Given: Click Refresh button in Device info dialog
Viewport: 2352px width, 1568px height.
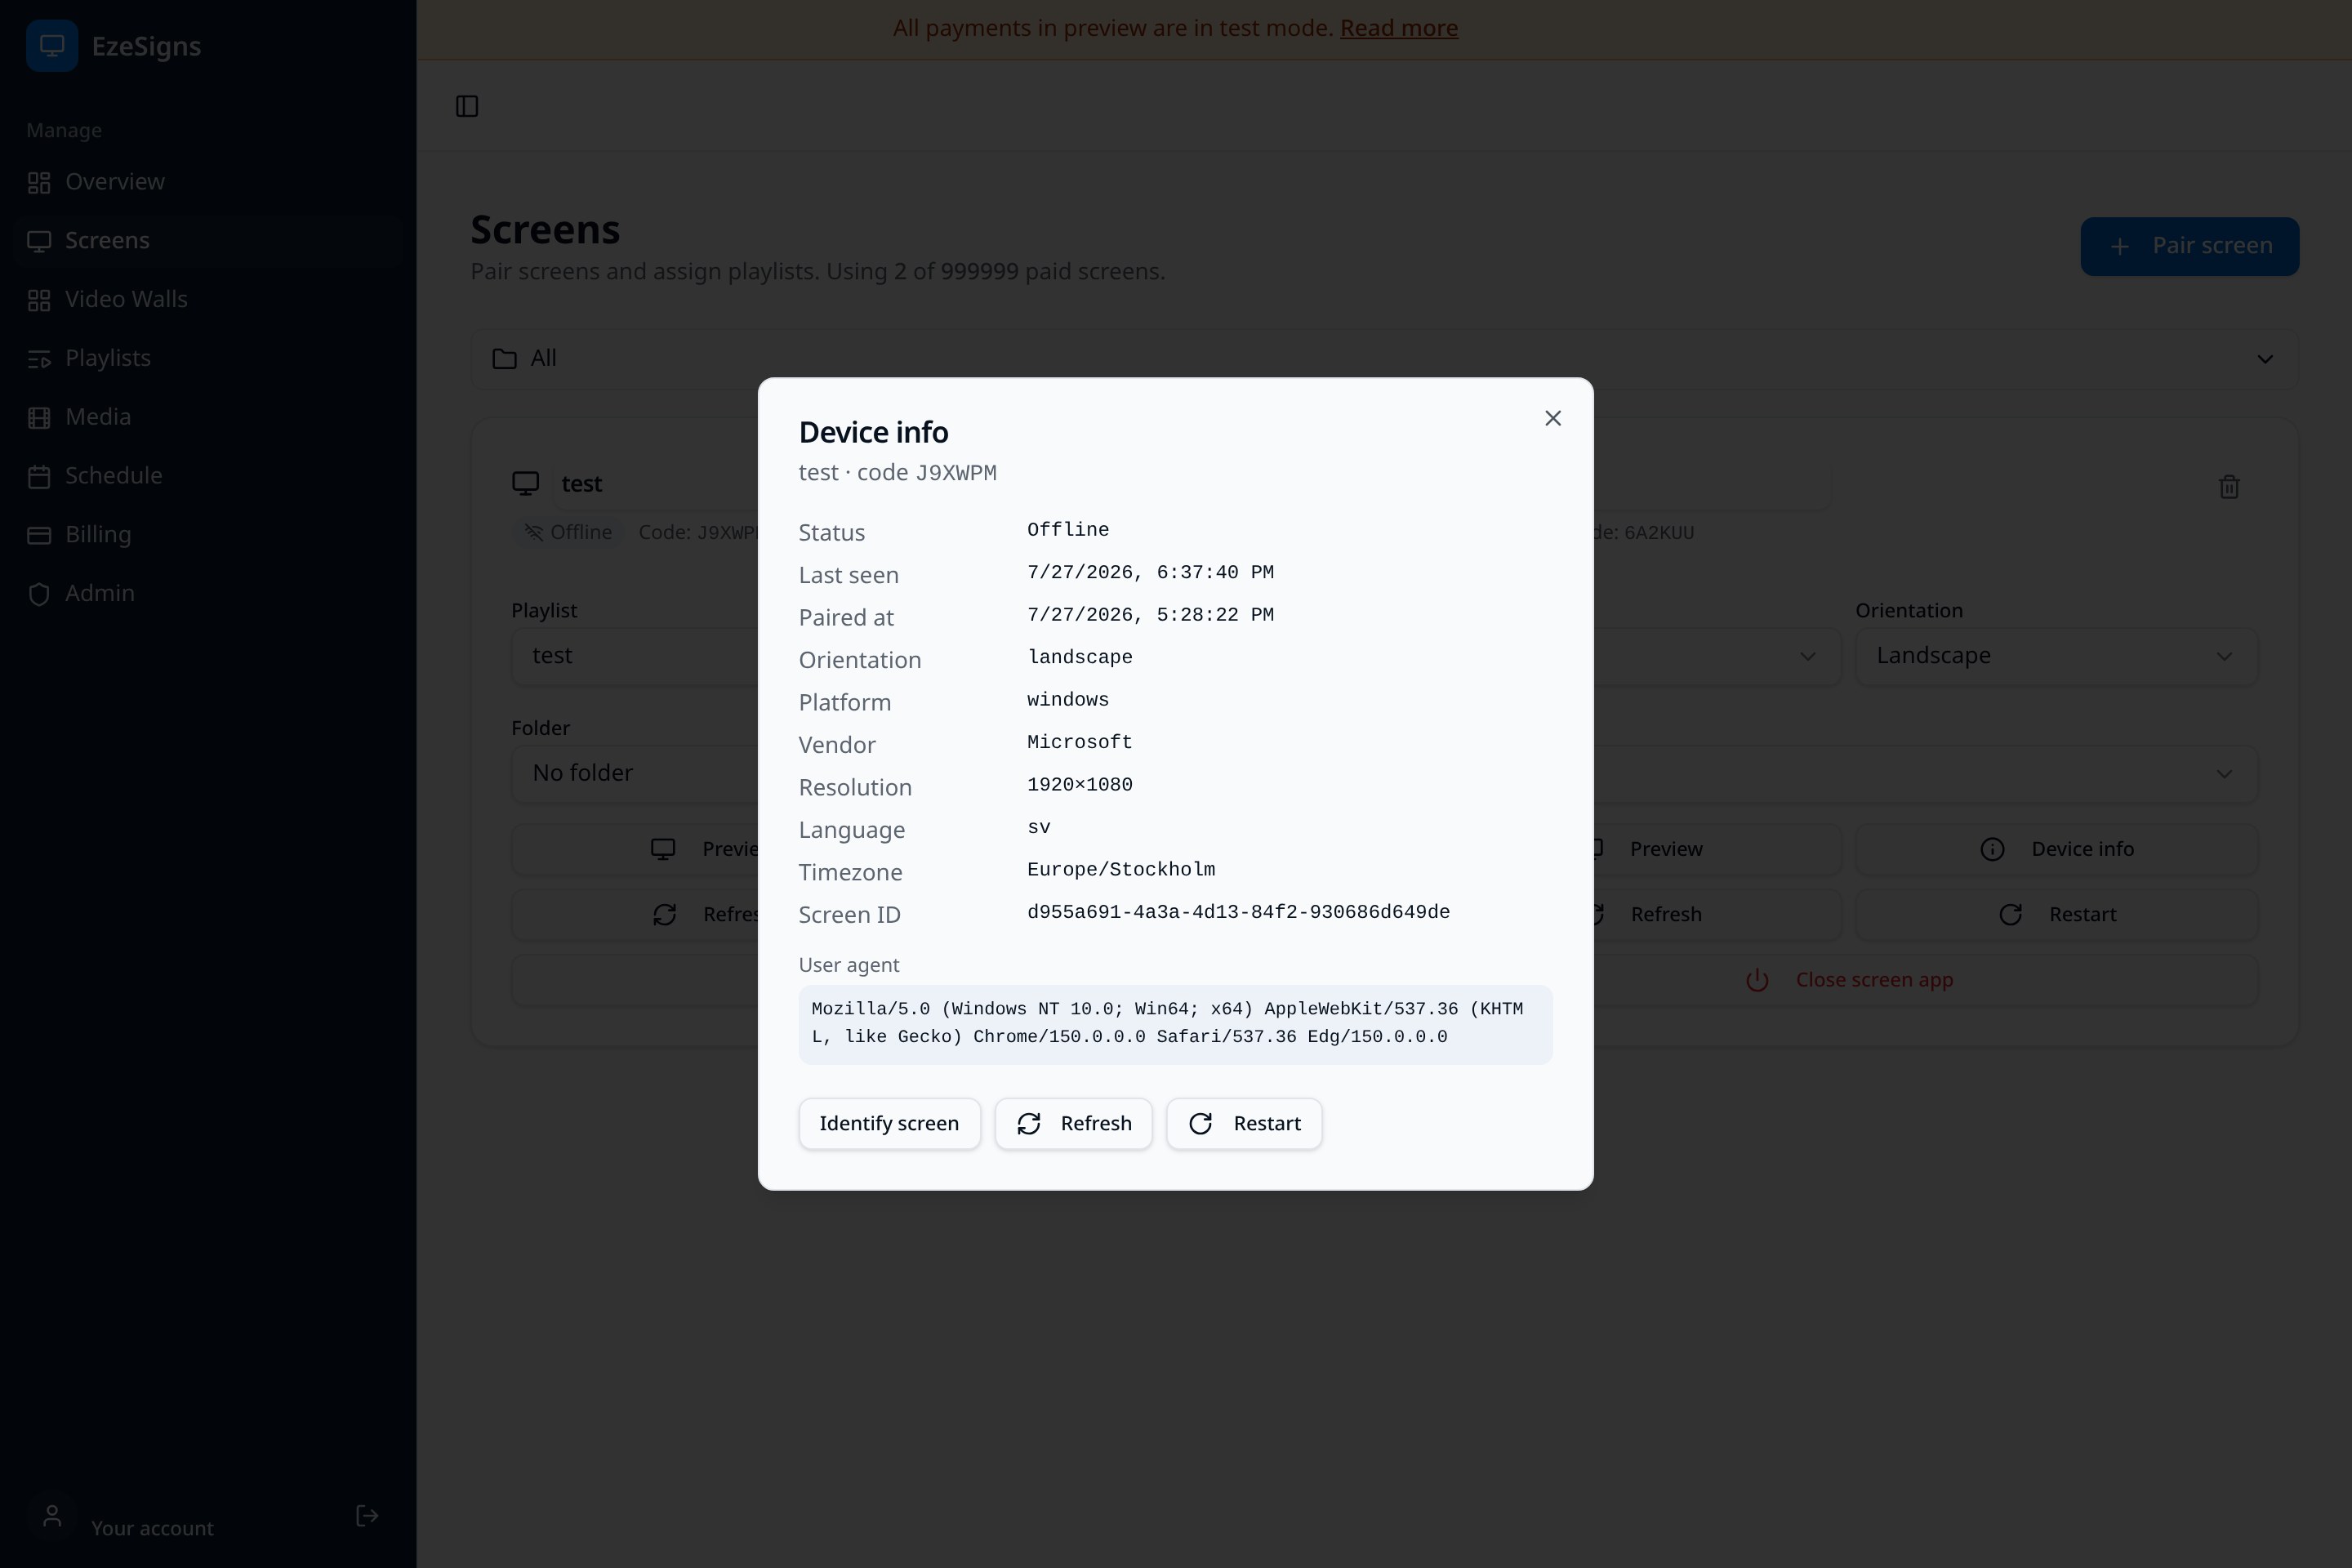Looking at the screenshot, I should click(1073, 1123).
